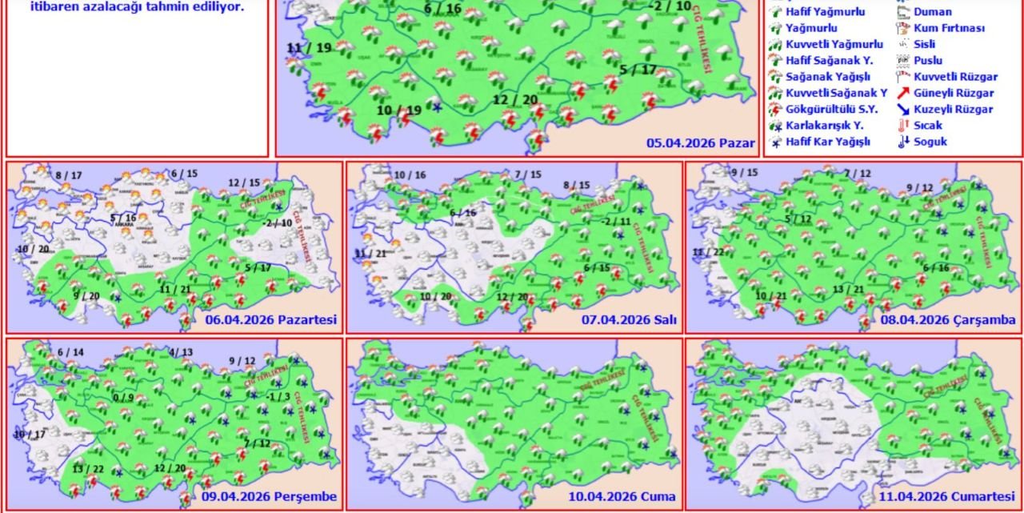Open the 08.04.2026 Çarşamba forecast map
Image resolution: width=1024 pixels, height=513 pixels.
pos(854,248)
